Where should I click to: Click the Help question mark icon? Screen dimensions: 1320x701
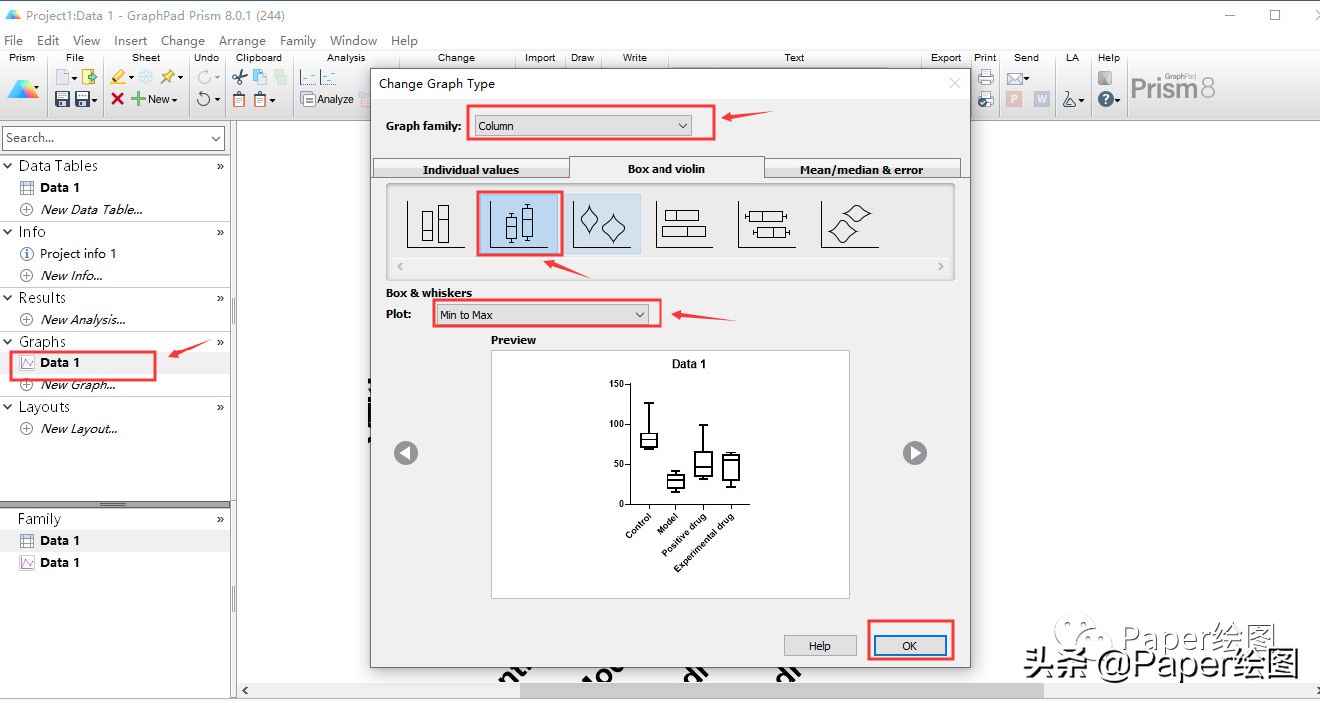1105,99
